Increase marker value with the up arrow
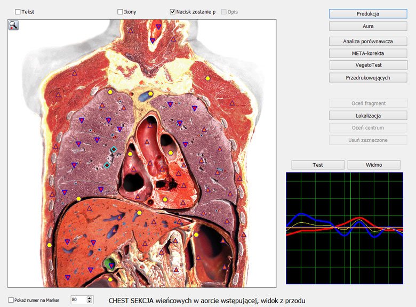416x307 pixels. coord(90,298)
